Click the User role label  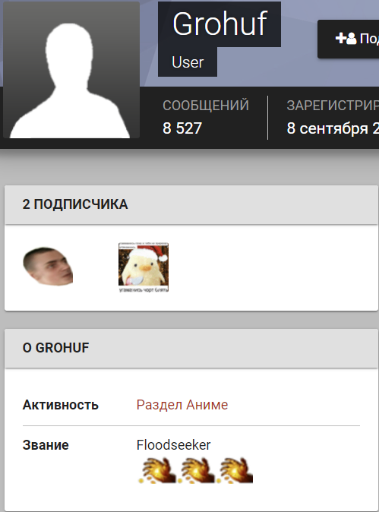(188, 62)
